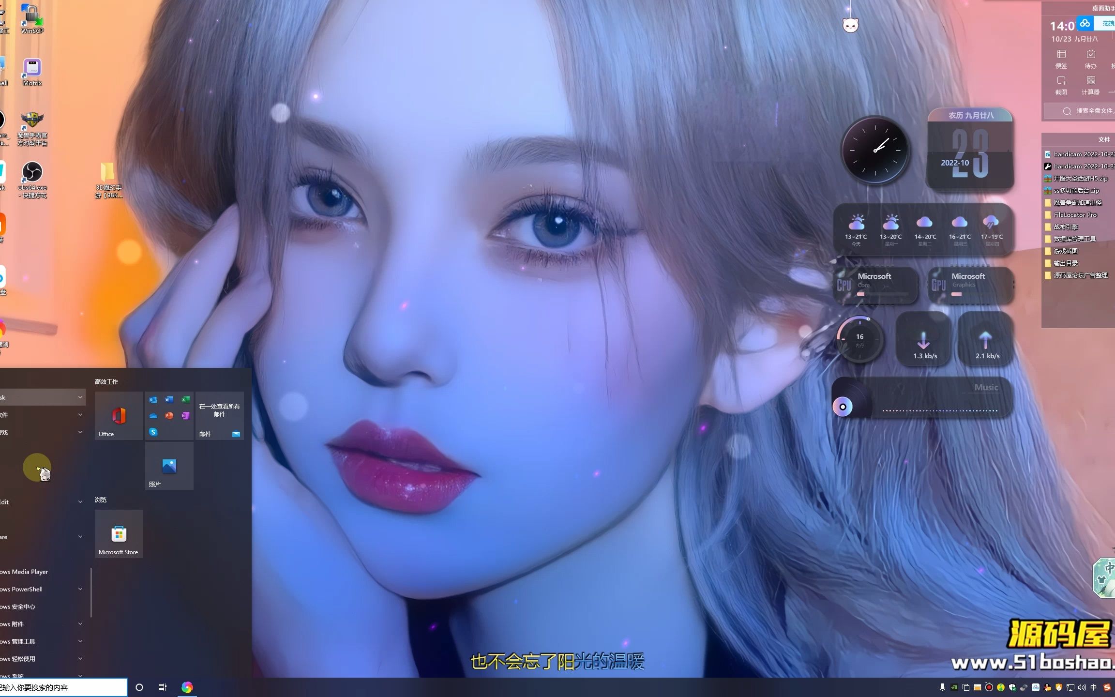This screenshot has height=697, width=1115.
Task: Open the obs64.exe shortcut icon
Action: point(32,180)
